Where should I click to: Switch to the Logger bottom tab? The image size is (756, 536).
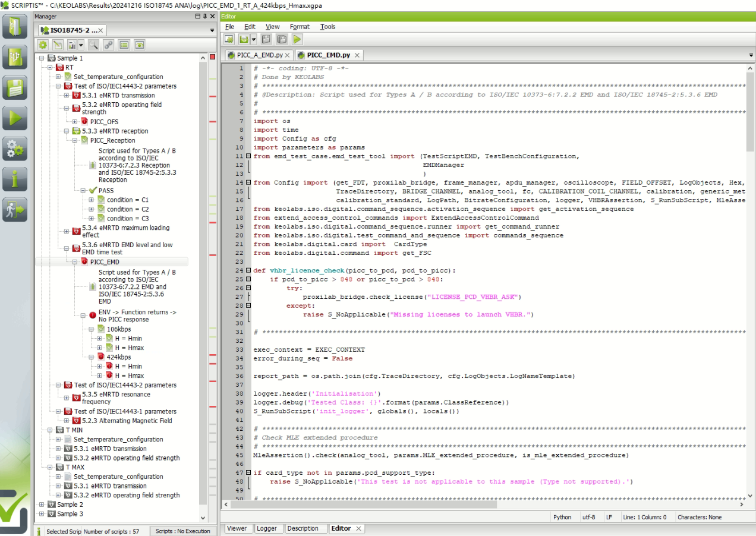[x=267, y=528]
